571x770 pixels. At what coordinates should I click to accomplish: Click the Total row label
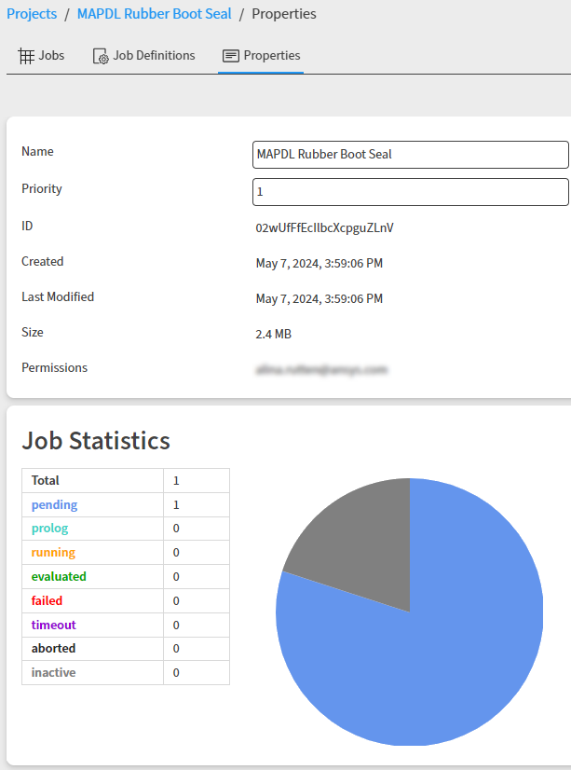click(45, 481)
